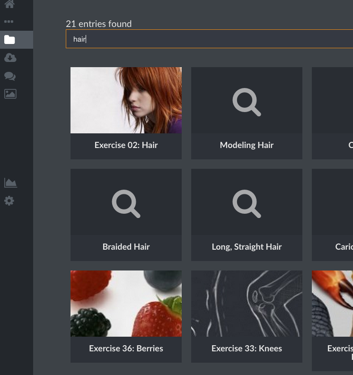
Task: Open the three-dots menu in the sidebar
Action: 9,22
